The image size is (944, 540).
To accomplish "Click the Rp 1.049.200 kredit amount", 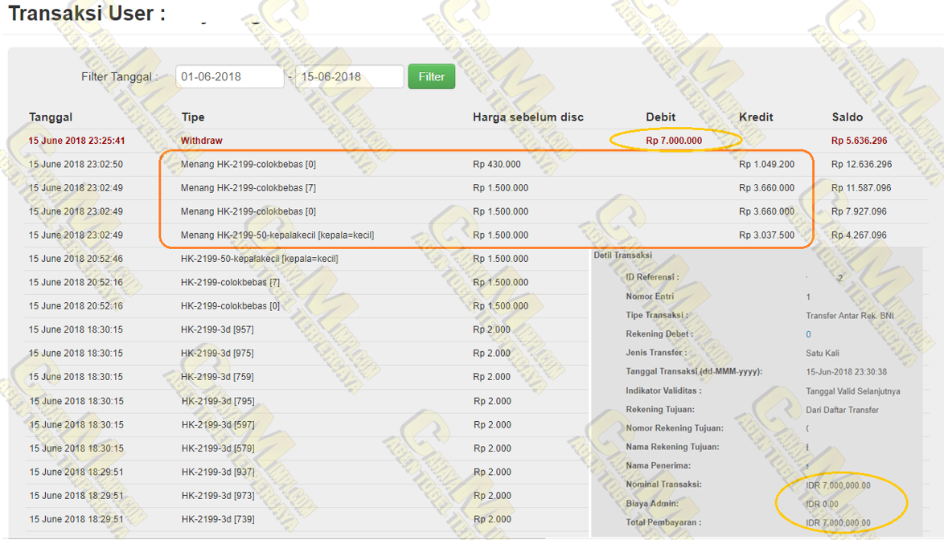I will (x=766, y=165).
